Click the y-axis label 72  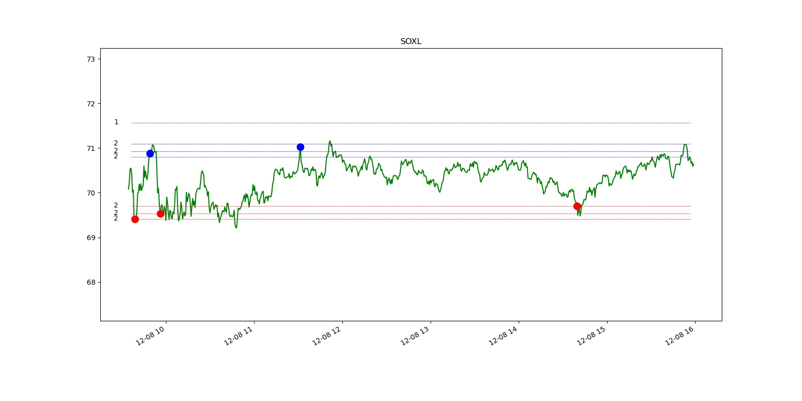[x=91, y=104]
